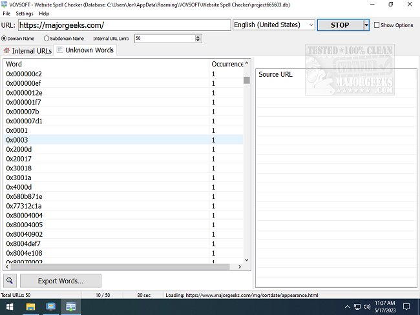420x315 pixels.
Task: Click the Internal URL Limit value field
Action: (x=165, y=39)
